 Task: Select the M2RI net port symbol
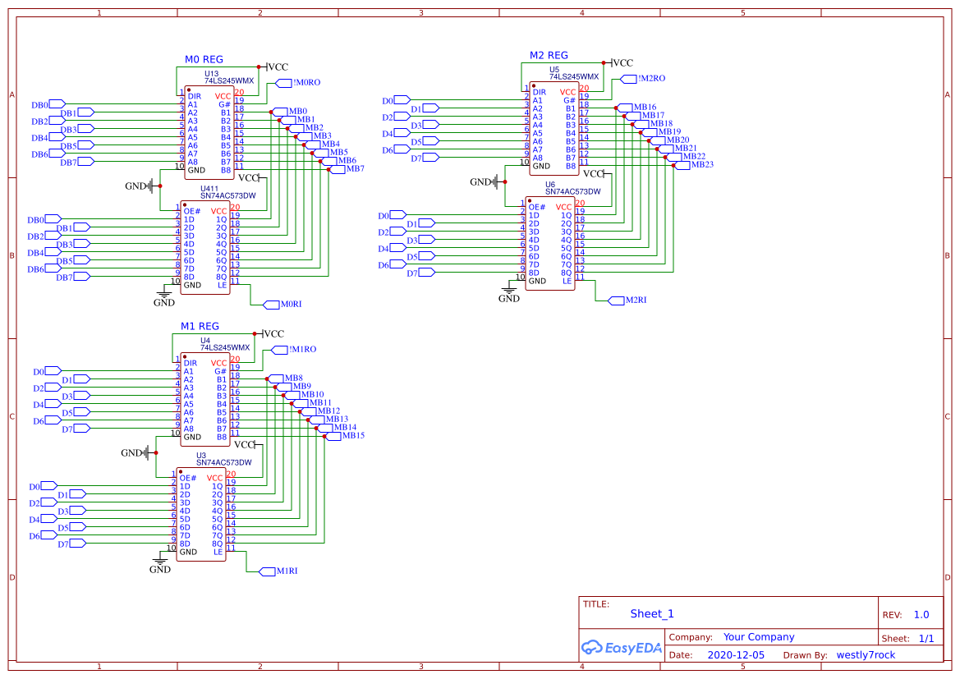tap(616, 301)
